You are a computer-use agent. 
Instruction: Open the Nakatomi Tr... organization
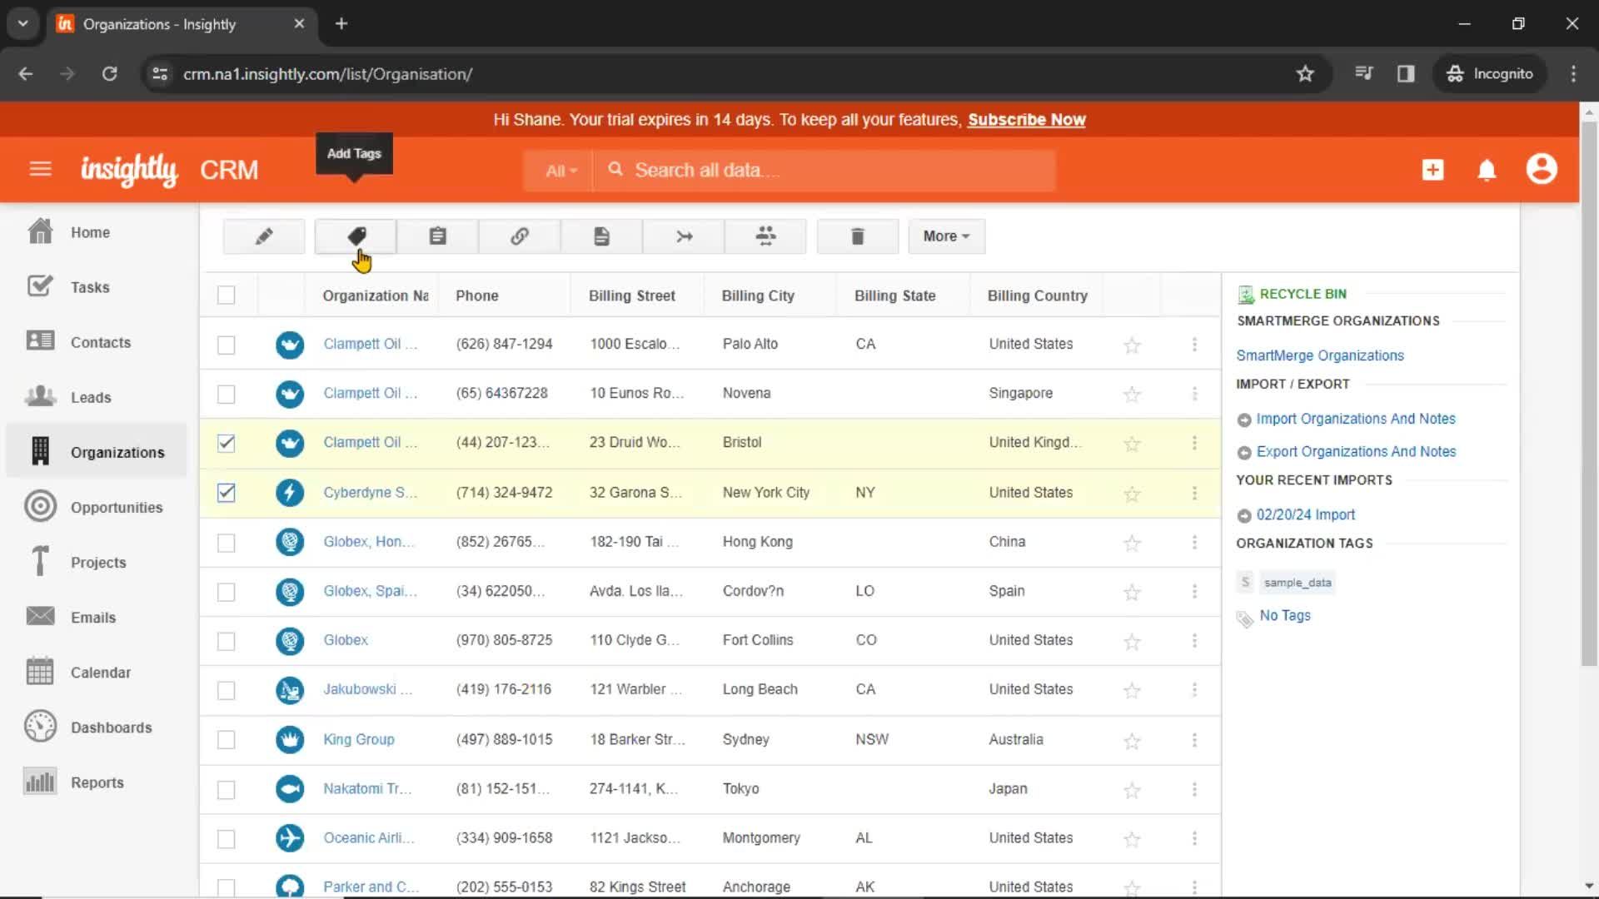coord(367,788)
